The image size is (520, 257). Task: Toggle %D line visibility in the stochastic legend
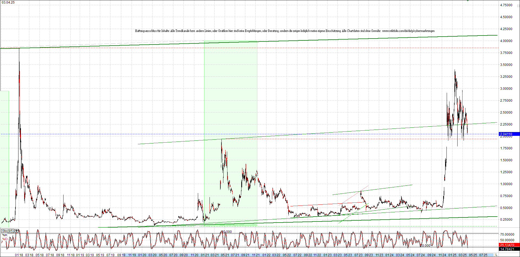pyautogui.click(x=5, y=239)
